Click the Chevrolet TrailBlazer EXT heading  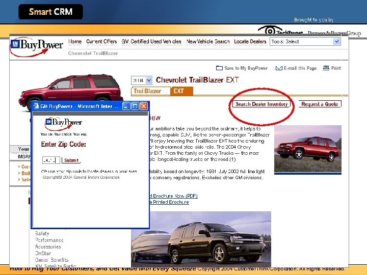[197, 80]
